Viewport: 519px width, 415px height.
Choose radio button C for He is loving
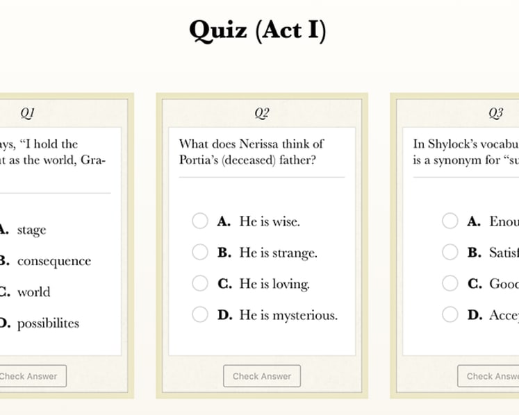click(x=200, y=283)
